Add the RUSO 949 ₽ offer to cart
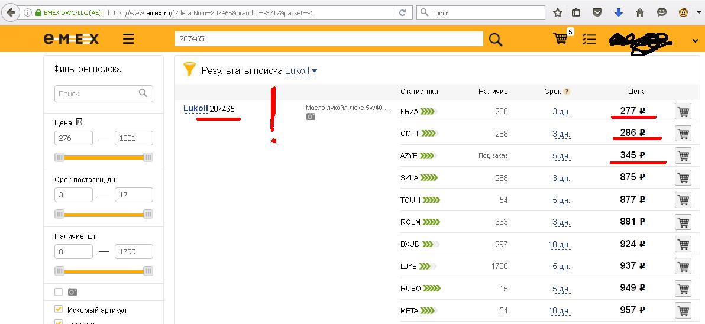This screenshot has width=705, height=324. pyautogui.click(x=683, y=288)
